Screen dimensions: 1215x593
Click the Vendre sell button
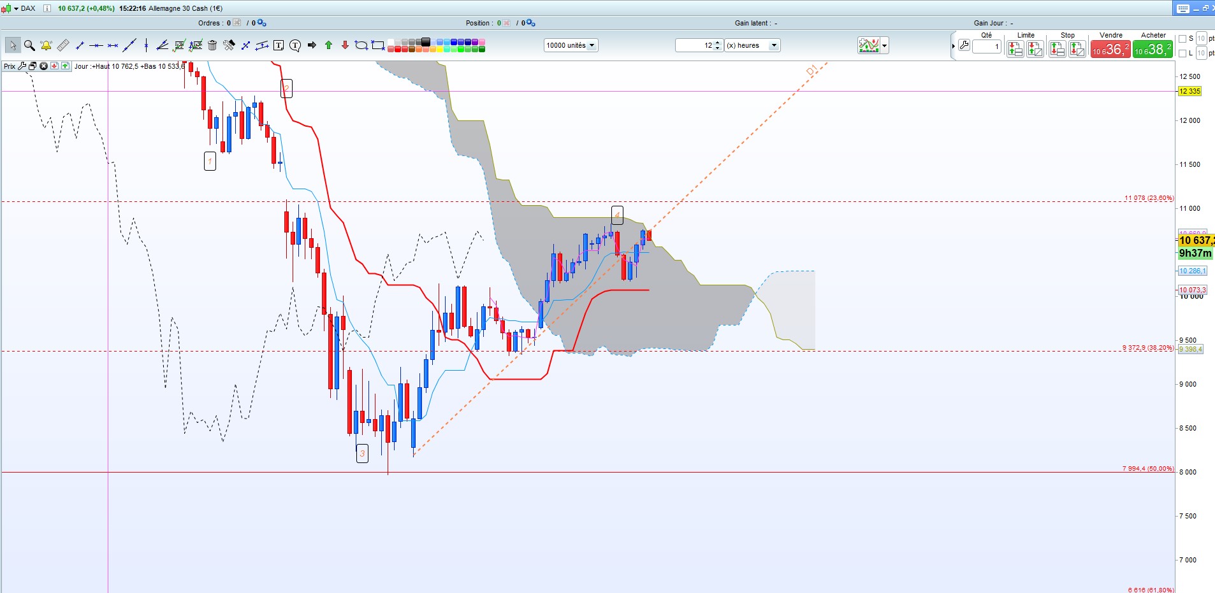[1110, 49]
